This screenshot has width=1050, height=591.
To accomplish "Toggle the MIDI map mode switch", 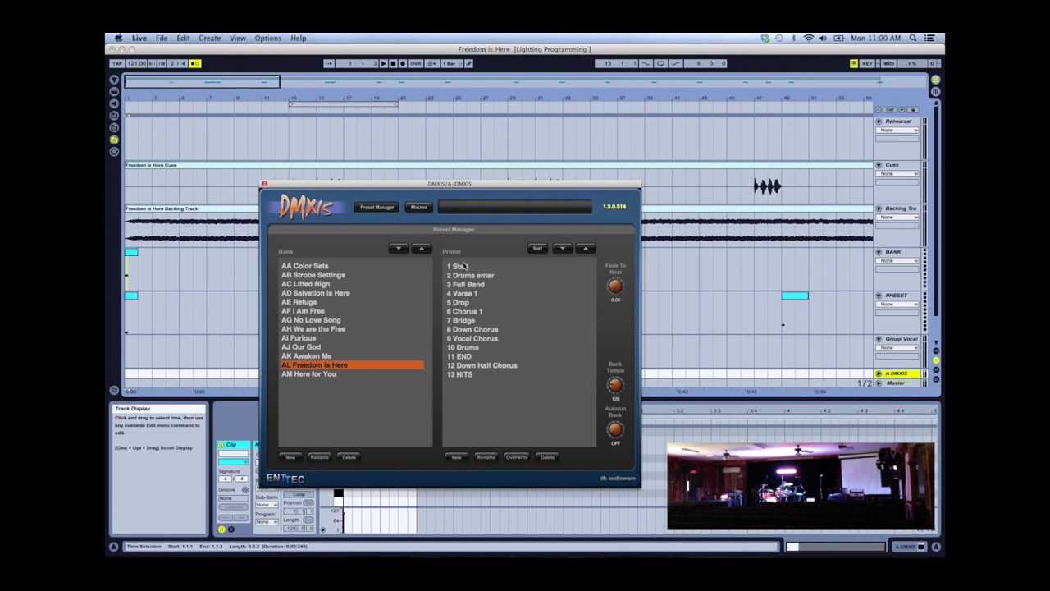I will (888, 63).
